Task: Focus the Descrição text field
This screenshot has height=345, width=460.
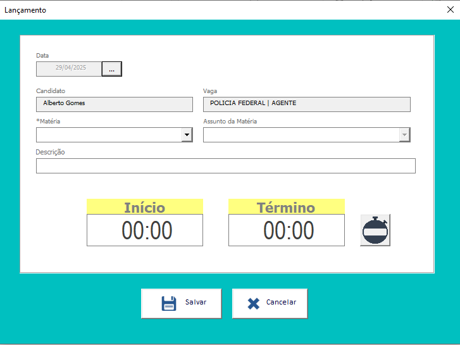Action: pyautogui.click(x=226, y=166)
